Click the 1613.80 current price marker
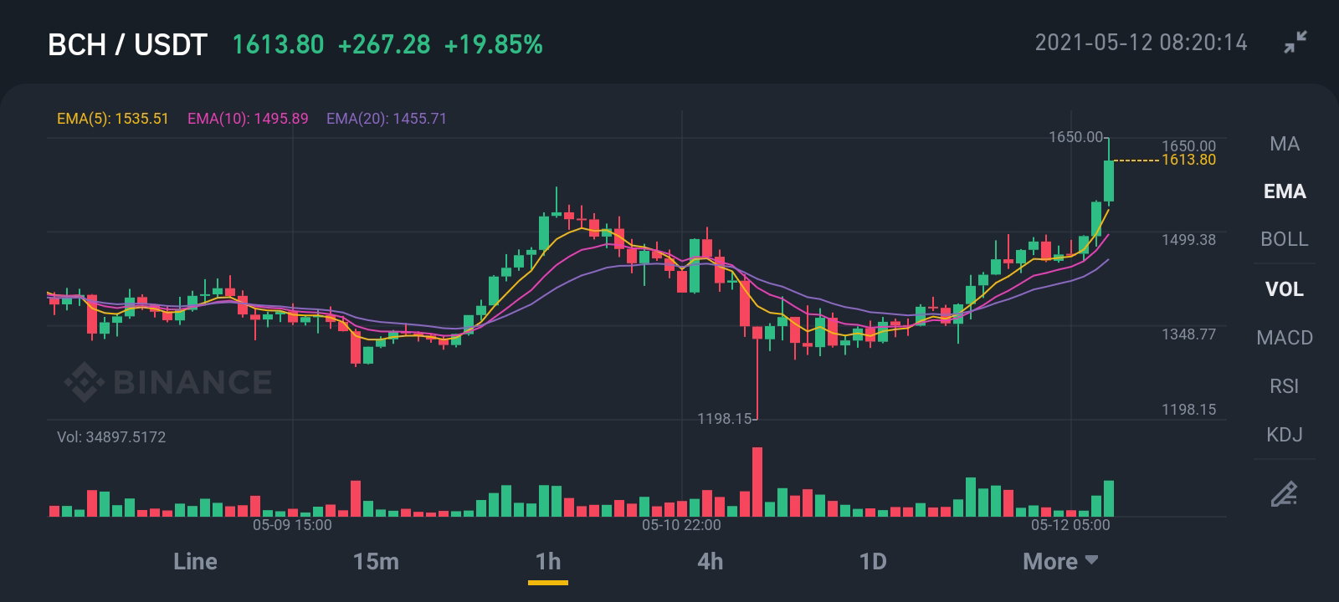The image size is (1339, 602). point(1188,160)
